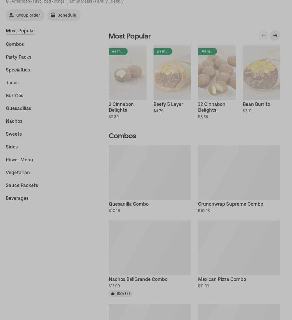292x320 pixels.
Task: Click the thumbs up rating badge 85% (7)
Action: [x=120, y=293]
